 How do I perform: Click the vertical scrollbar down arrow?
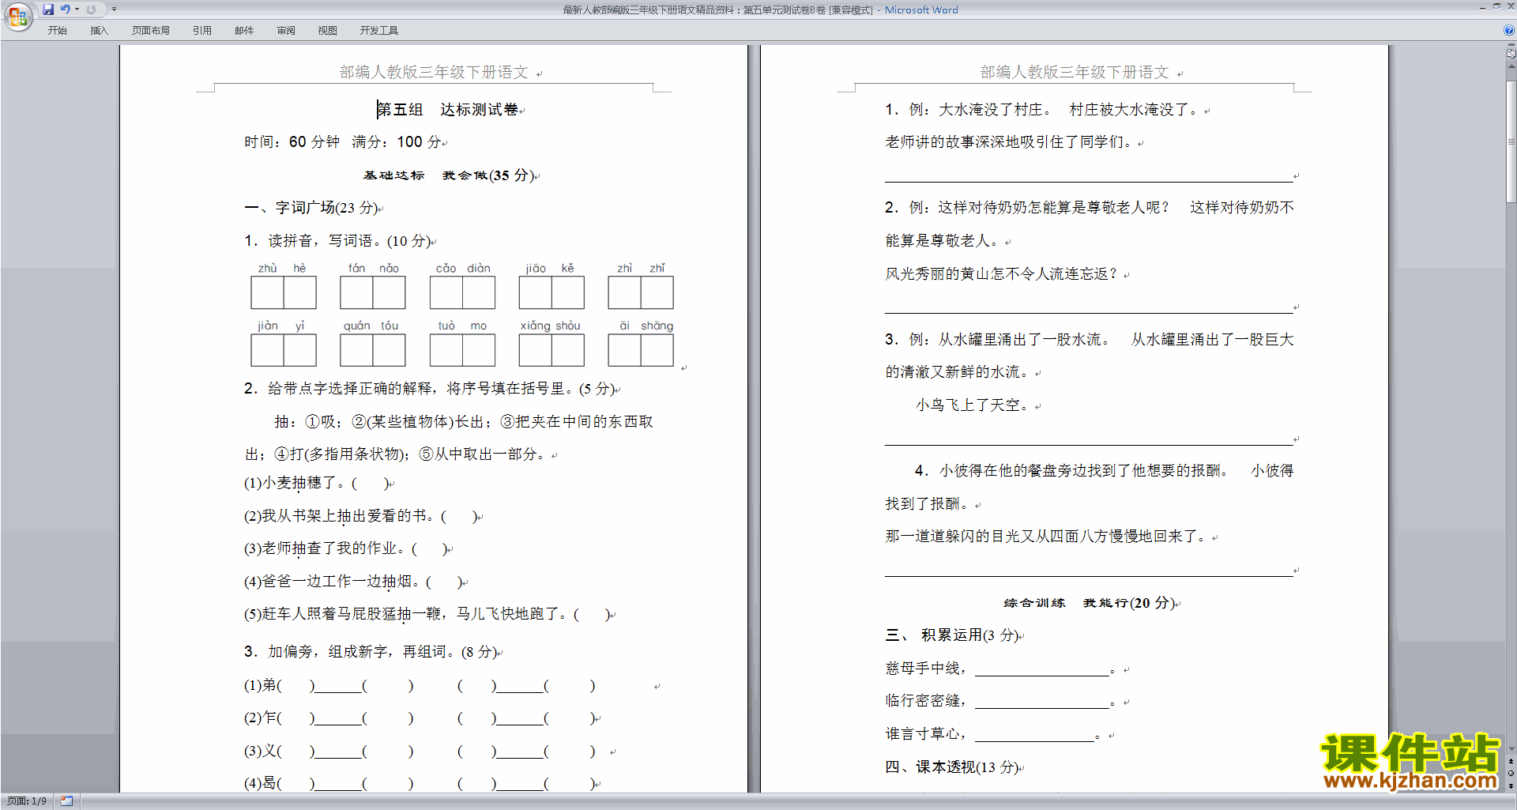[1511, 749]
